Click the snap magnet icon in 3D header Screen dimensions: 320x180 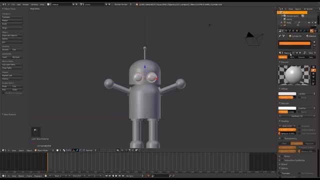[x=126, y=150]
